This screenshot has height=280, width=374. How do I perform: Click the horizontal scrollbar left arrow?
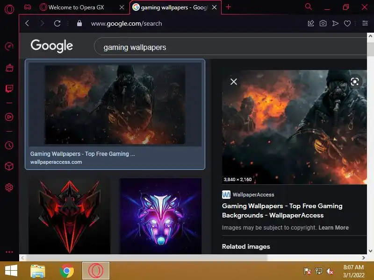pos(22,258)
